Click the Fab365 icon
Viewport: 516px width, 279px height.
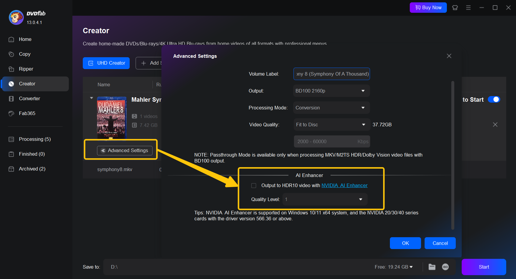[11, 114]
